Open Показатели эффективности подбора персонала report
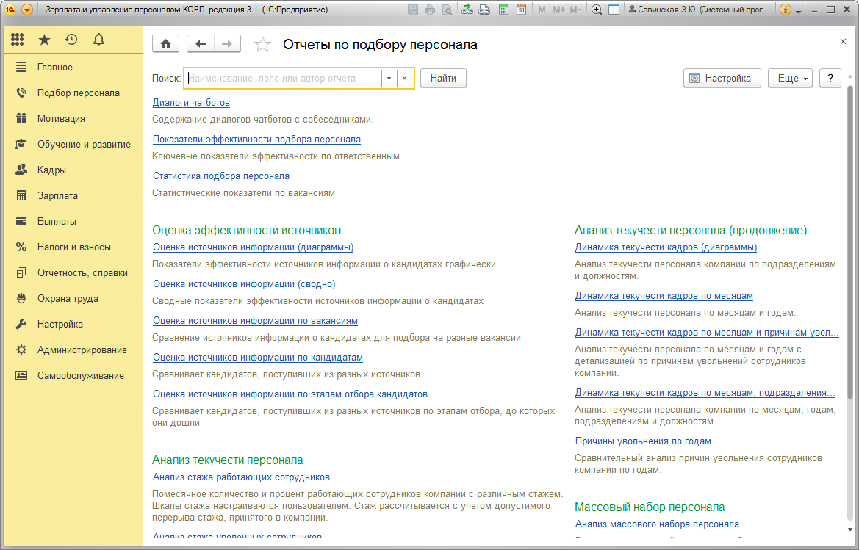 point(256,140)
